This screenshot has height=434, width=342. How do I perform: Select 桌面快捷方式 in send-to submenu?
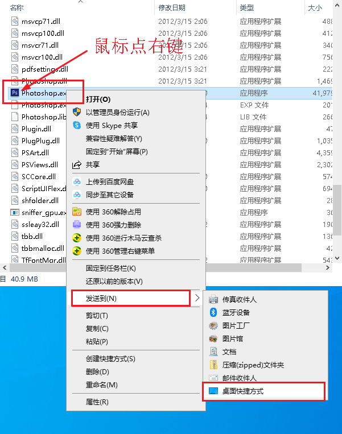coord(243,391)
